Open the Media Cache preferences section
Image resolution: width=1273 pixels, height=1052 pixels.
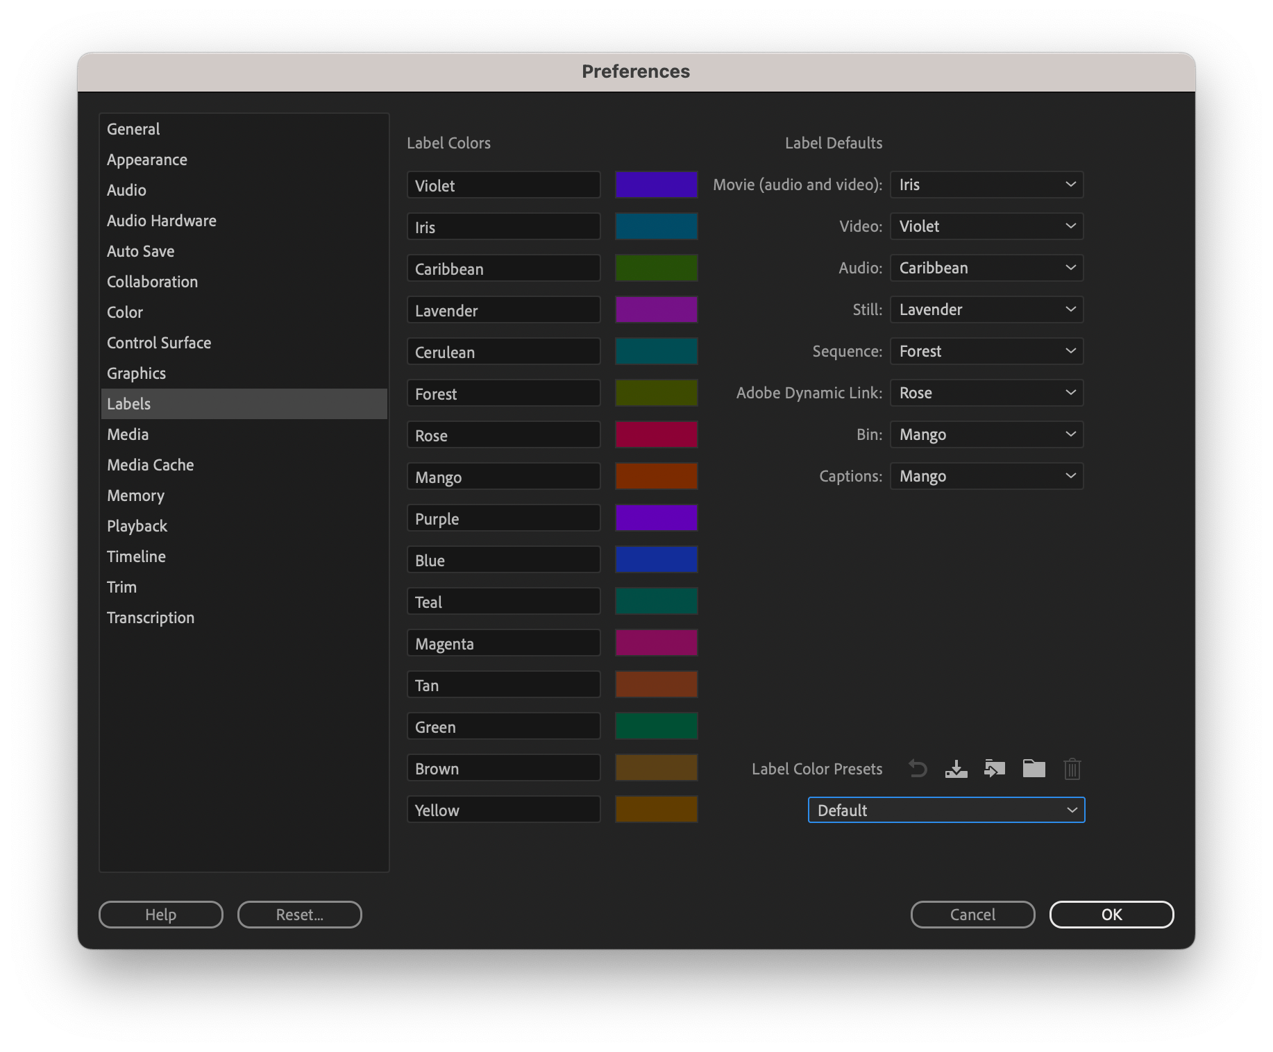(150, 465)
